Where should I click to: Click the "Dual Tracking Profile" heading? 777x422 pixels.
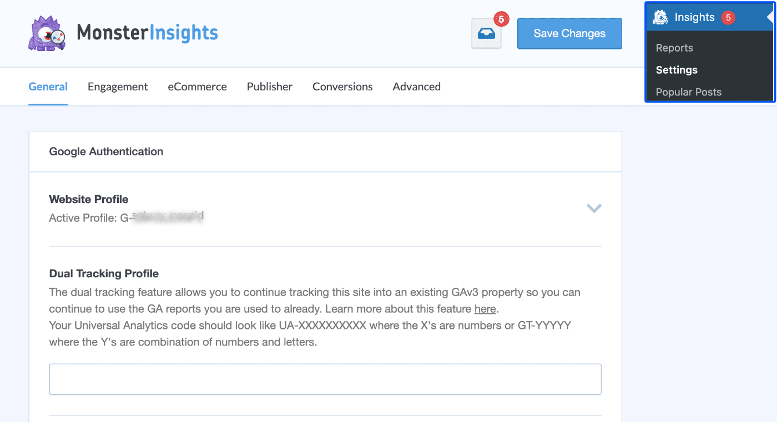pyautogui.click(x=104, y=273)
